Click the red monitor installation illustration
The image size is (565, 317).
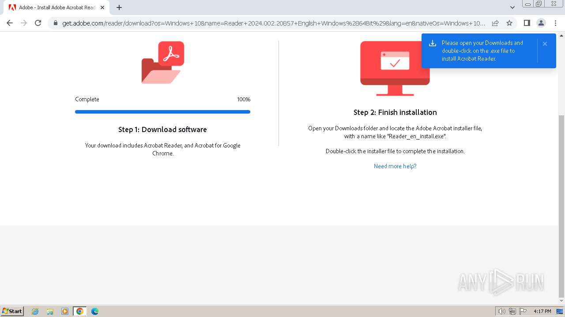[x=395, y=68]
